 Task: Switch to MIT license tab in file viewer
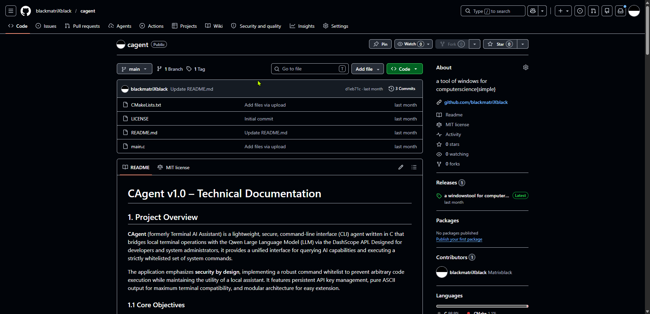(173, 167)
